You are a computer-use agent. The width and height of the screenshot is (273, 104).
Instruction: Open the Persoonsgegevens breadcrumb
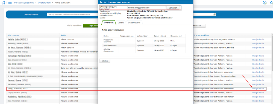24,3
